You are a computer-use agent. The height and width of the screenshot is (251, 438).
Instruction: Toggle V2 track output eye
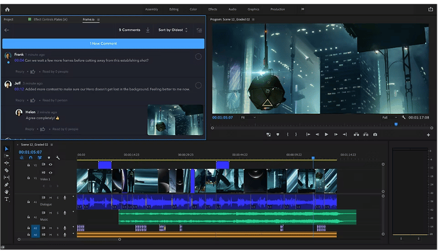[x=51, y=165]
